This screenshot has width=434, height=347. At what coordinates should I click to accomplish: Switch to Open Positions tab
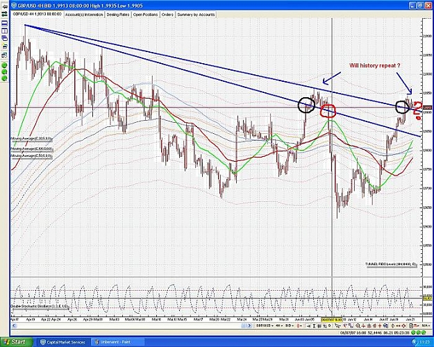click(145, 15)
